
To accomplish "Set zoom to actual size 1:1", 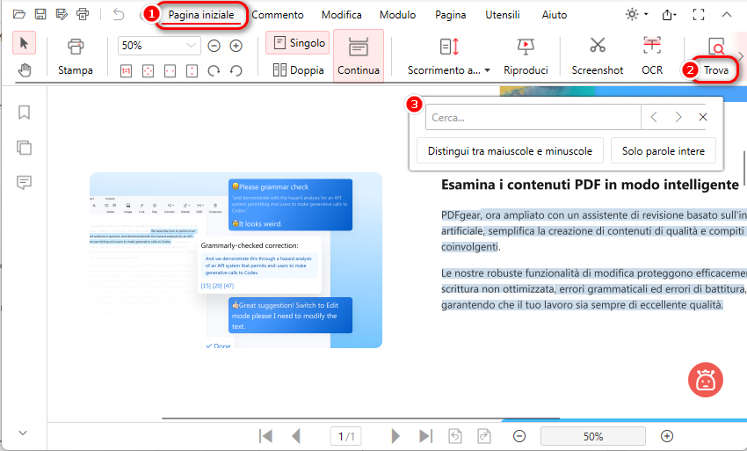I will (x=126, y=71).
